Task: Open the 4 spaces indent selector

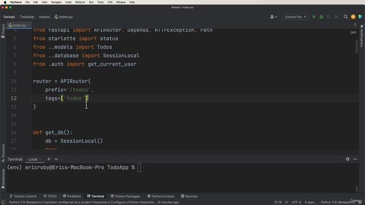Action: coord(310,202)
